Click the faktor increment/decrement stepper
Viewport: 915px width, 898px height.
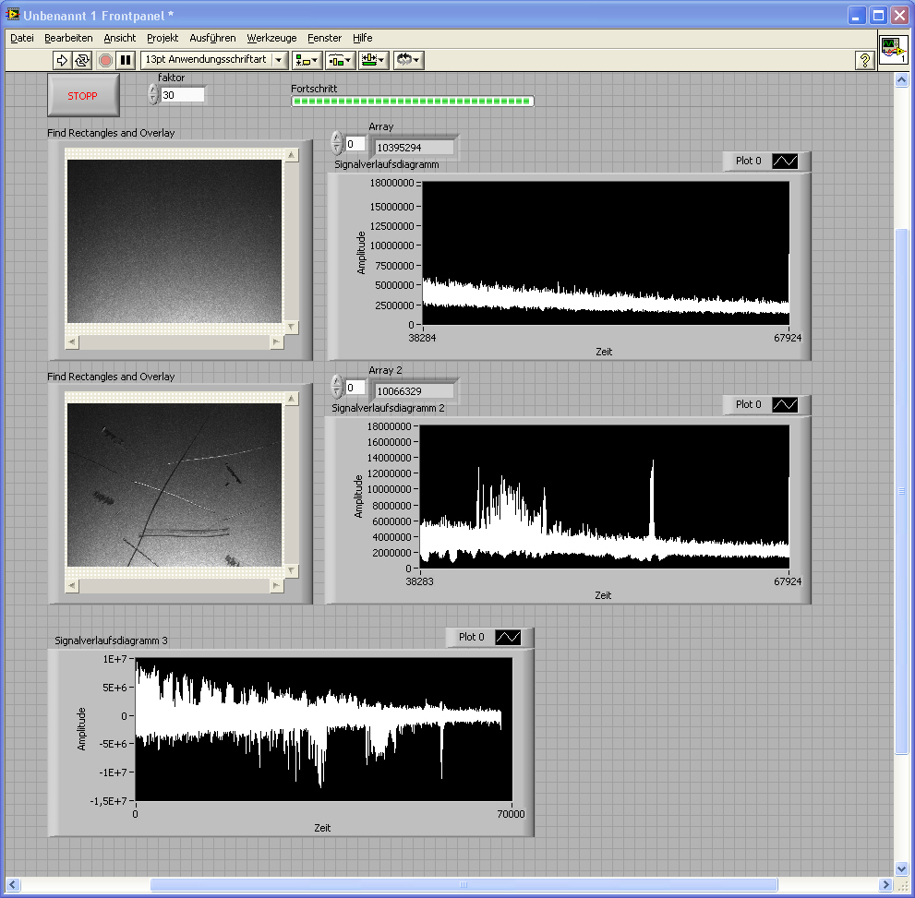point(153,94)
